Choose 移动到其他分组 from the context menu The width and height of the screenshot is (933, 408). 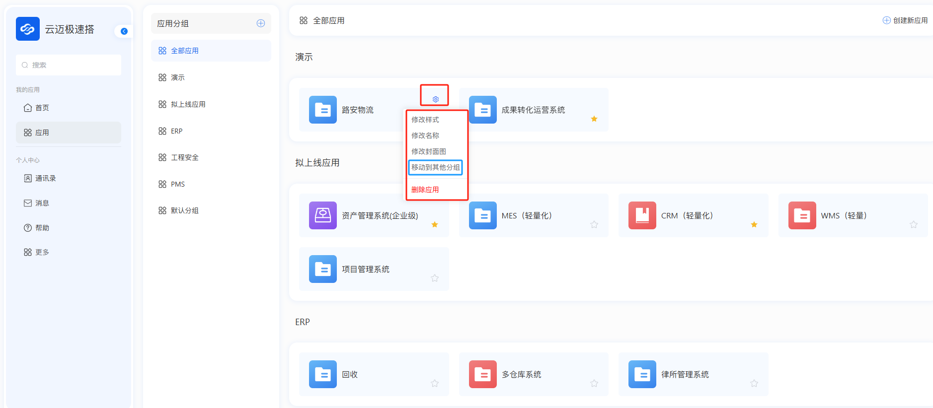pyautogui.click(x=435, y=167)
